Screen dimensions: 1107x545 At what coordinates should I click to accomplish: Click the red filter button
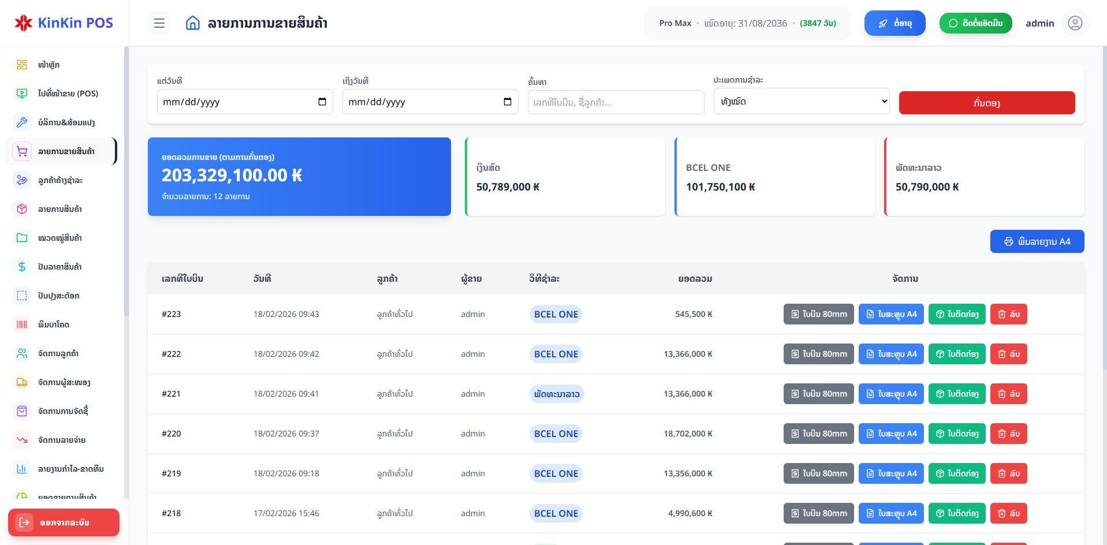pos(986,103)
